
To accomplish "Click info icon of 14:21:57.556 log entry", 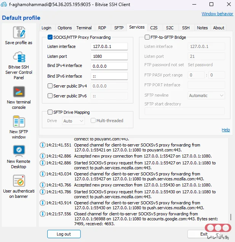I will point(43,214).
